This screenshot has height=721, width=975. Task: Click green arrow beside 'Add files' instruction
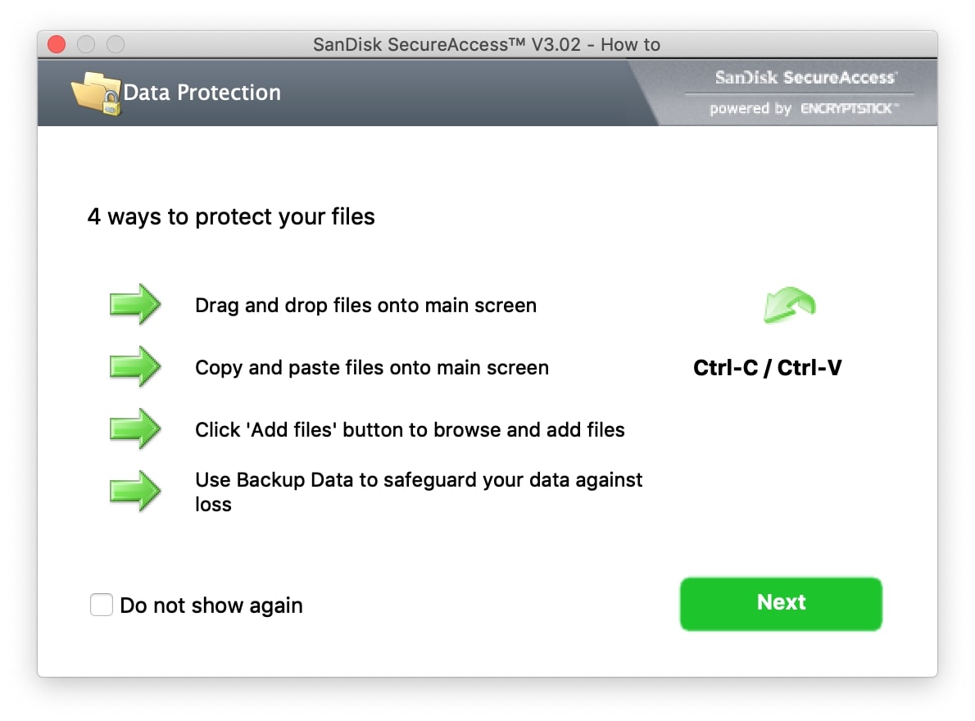[135, 429]
